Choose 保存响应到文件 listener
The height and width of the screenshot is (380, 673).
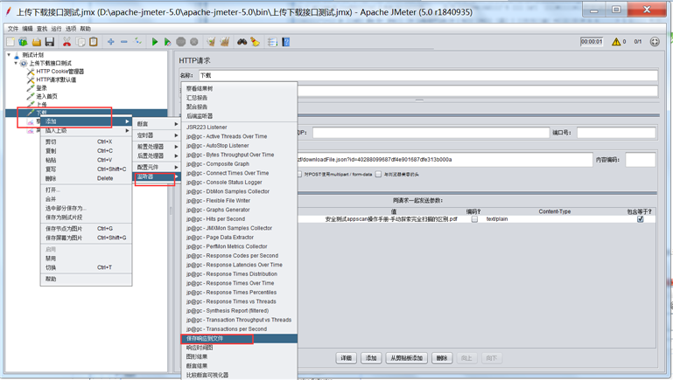(239, 338)
